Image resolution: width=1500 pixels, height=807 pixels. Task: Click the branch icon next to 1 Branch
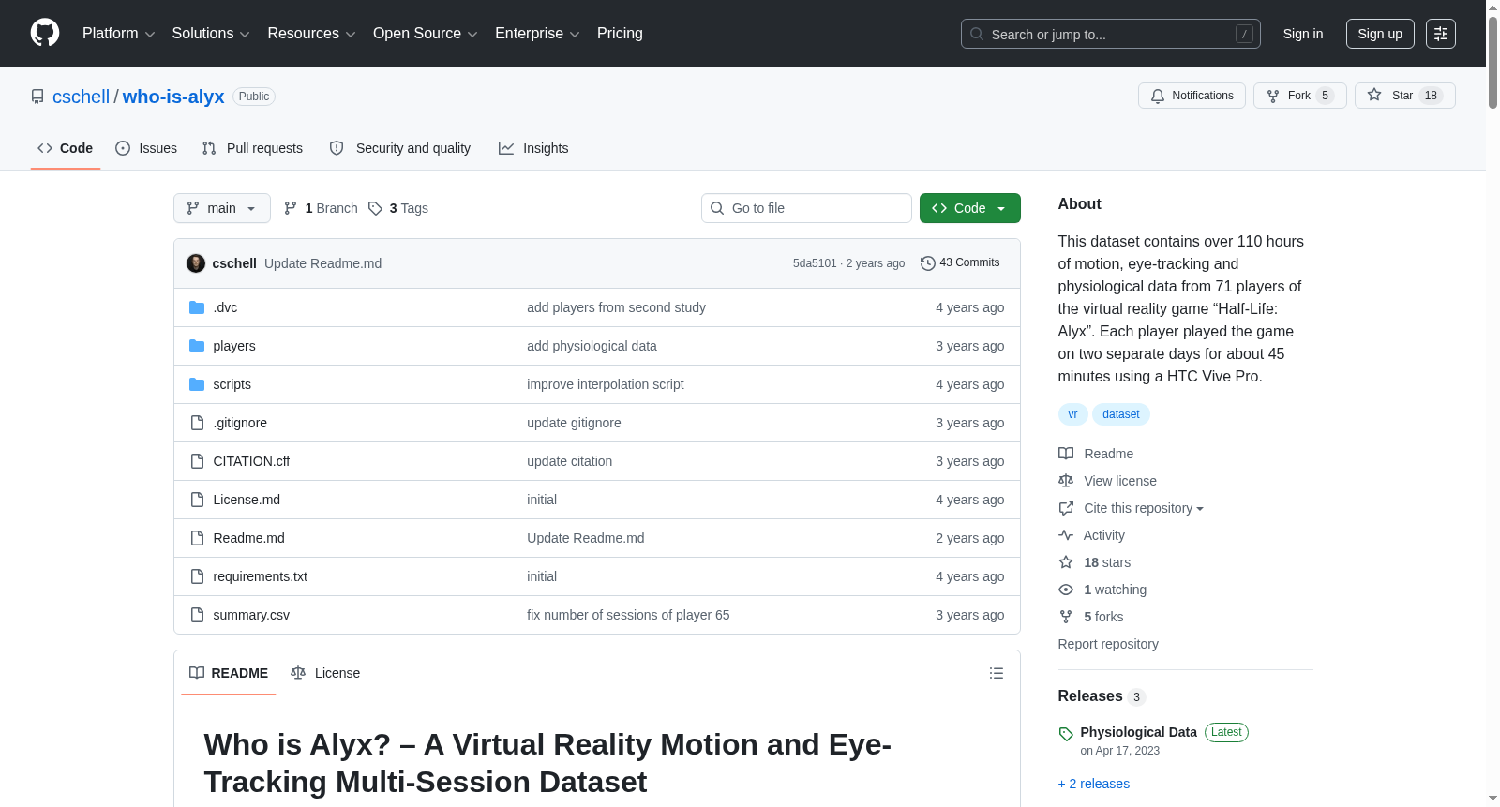[291, 208]
